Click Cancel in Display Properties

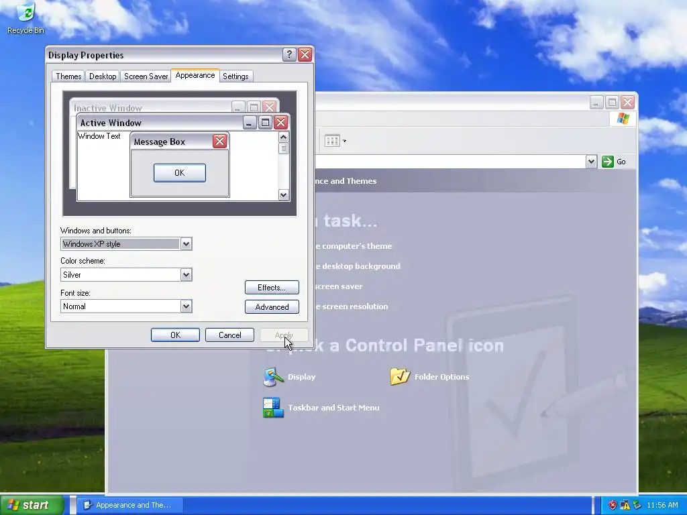click(229, 335)
